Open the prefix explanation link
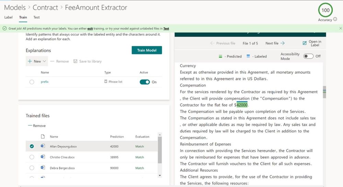Screen dimensions: 343x187 45,82
